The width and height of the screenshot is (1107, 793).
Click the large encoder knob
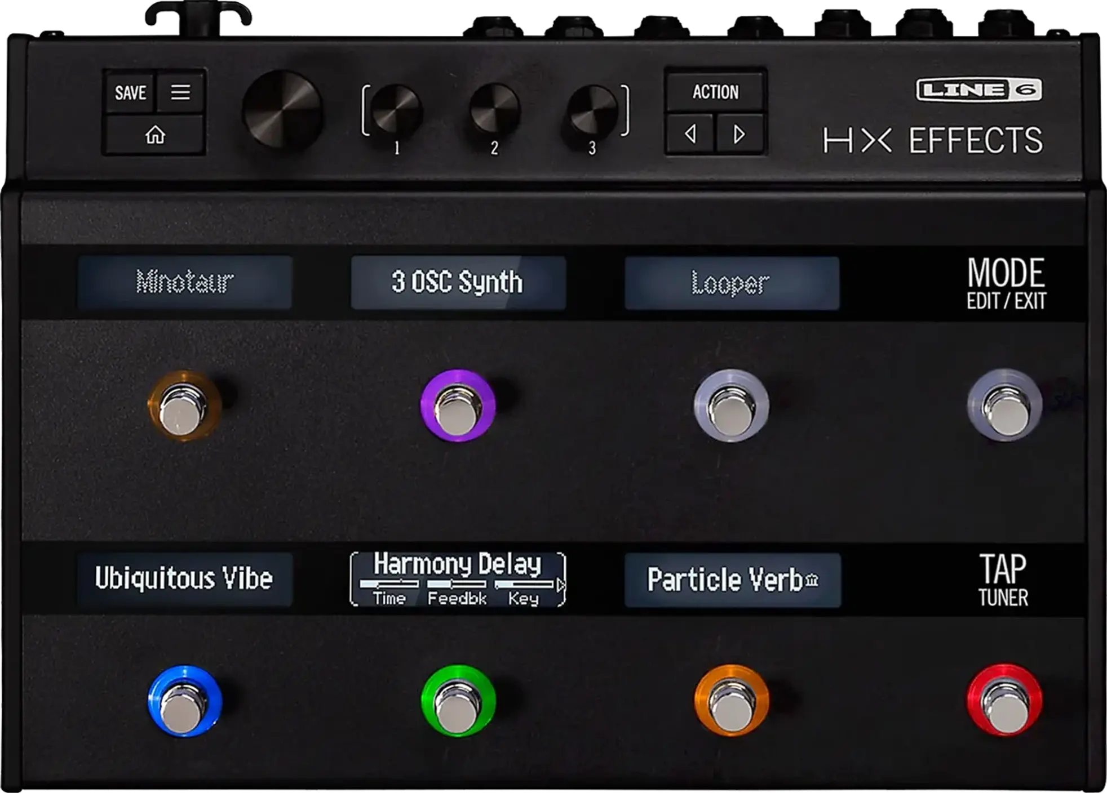click(x=282, y=110)
